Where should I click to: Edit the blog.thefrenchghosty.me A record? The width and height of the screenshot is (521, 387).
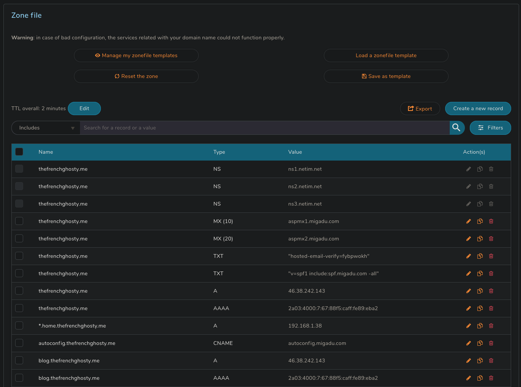click(469, 361)
